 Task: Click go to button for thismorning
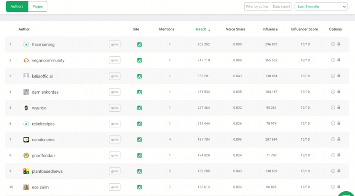[115, 45]
